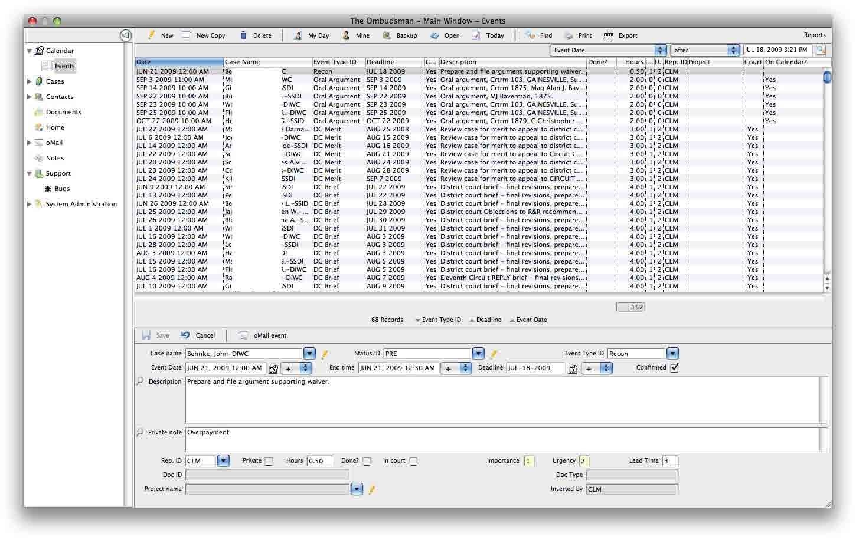This screenshot has height=540, width=856.
Task: Click the Bugs icon in the sidebar
Action: click(48, 189)
